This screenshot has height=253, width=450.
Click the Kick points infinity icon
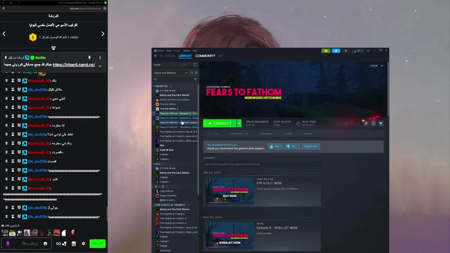coord(58,244)
